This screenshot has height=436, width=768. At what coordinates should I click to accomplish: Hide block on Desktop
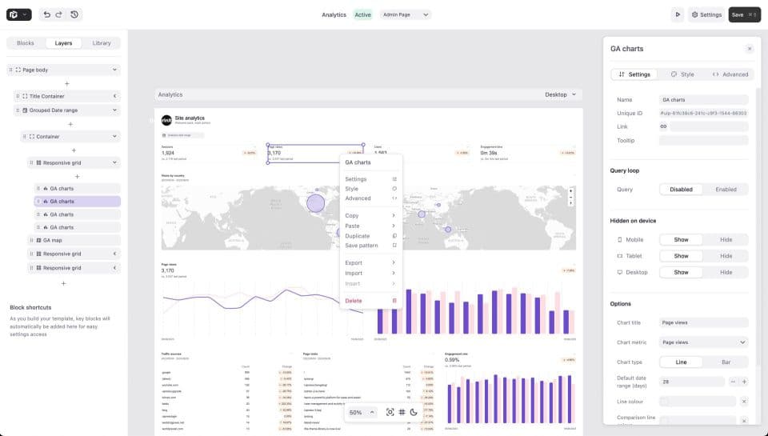(726, 272)
